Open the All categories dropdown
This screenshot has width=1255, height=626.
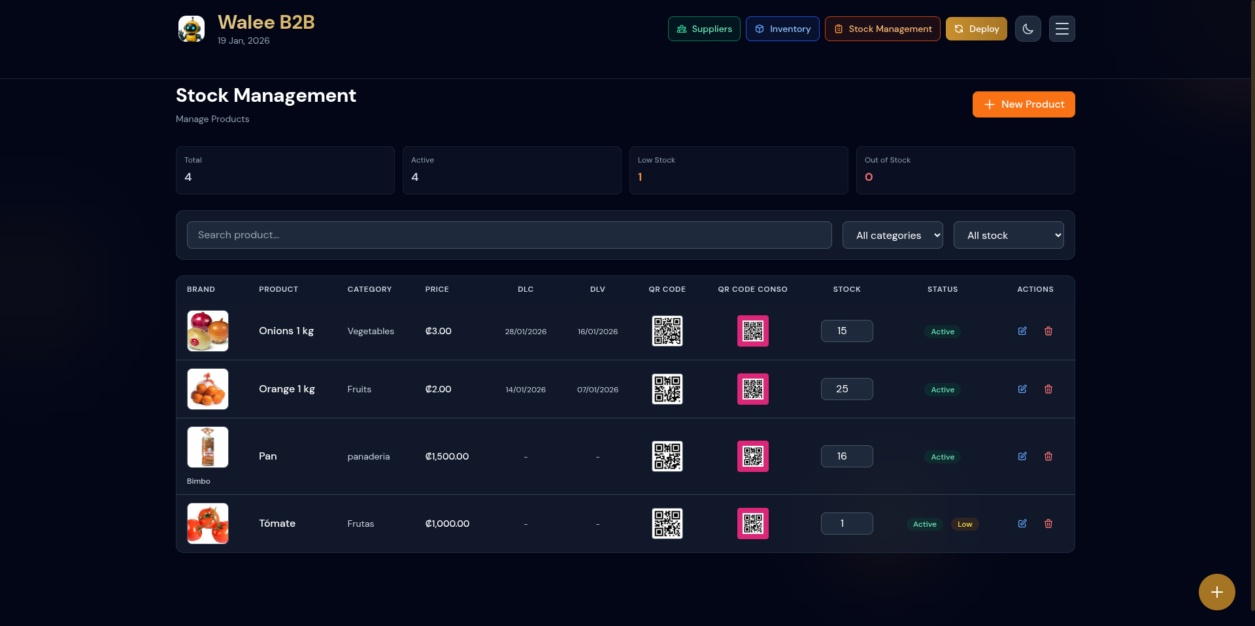pos(892,235)
